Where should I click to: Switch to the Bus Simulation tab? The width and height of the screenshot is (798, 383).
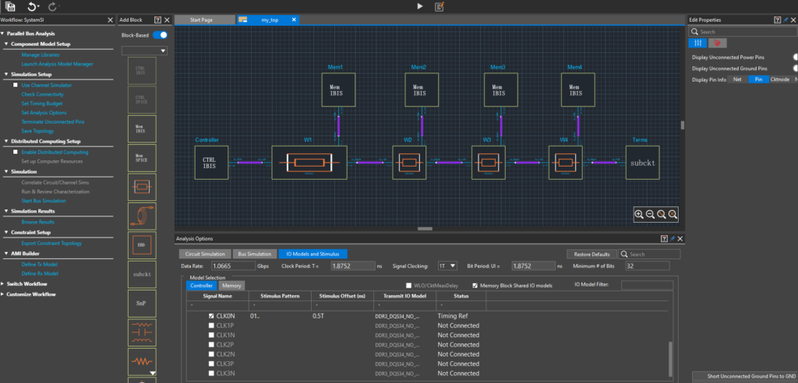(x=254, y=254)
